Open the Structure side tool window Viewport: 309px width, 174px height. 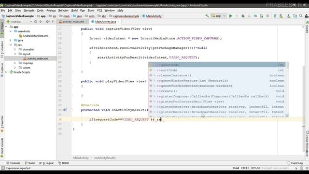pyautogui.click(x=2, y=49)
